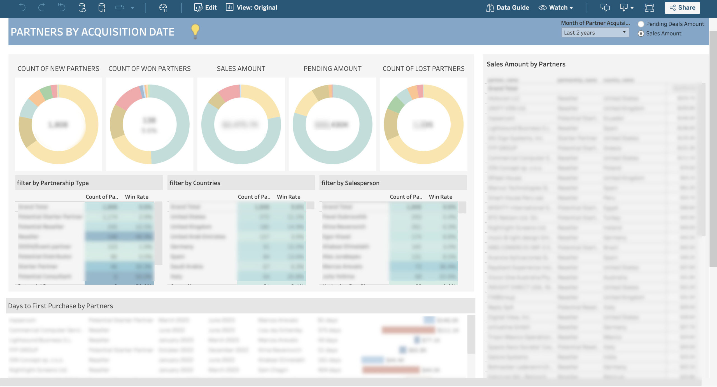
Task: Click the Revert icon in toolbar
Action: (x=62, y=8)
